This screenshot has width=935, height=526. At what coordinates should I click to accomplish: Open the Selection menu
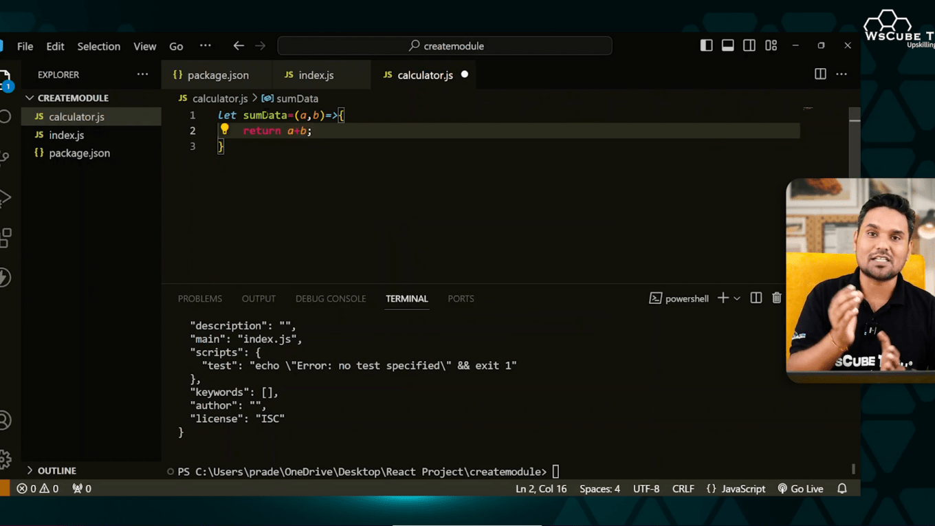98,46
